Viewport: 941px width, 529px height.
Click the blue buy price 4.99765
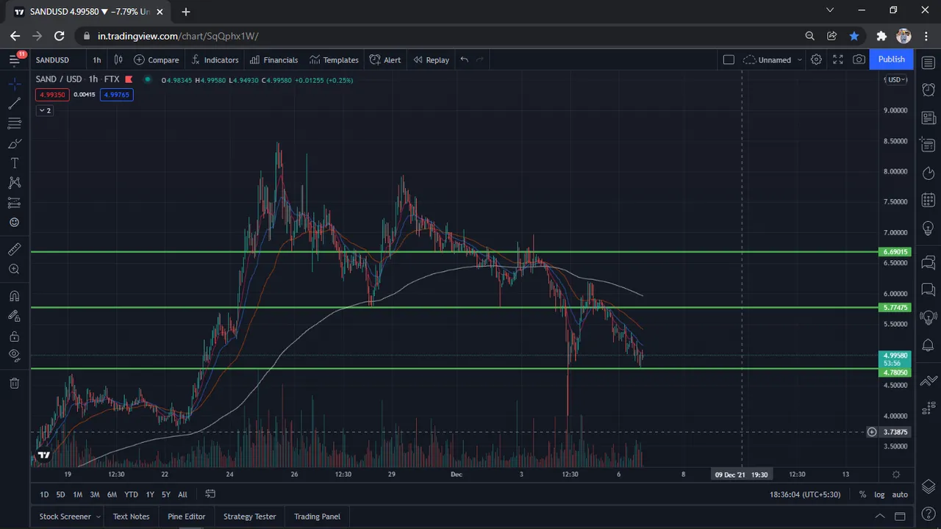[x=117, y=95]
